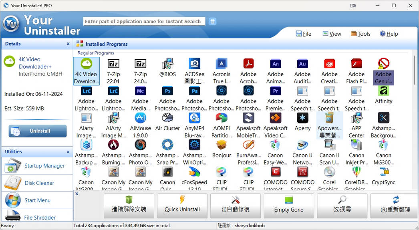Select the Adobe Acrobat icon
The height and width of the screenshot is (230, 419).
[x=248, y=64]
